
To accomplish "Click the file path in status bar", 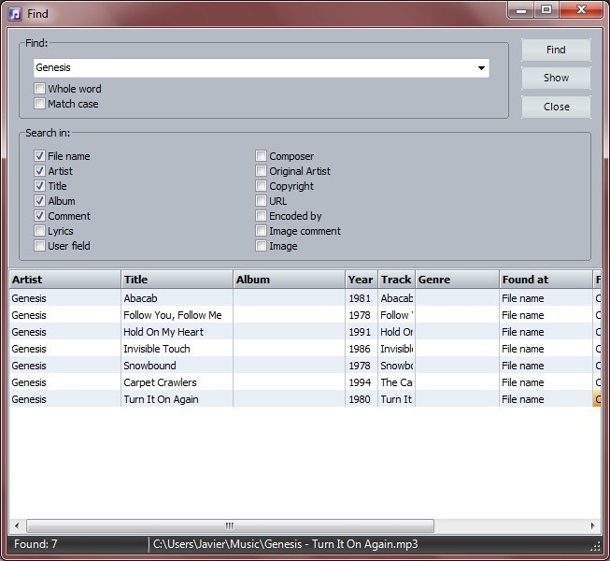I will (285, 544).
